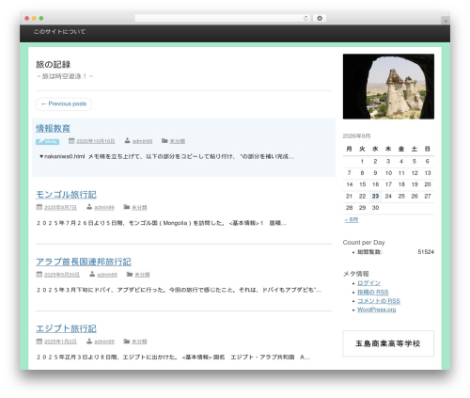The image size is (470, 398).
Task: Open the 情報教育 post title
Action: point(53,128)
